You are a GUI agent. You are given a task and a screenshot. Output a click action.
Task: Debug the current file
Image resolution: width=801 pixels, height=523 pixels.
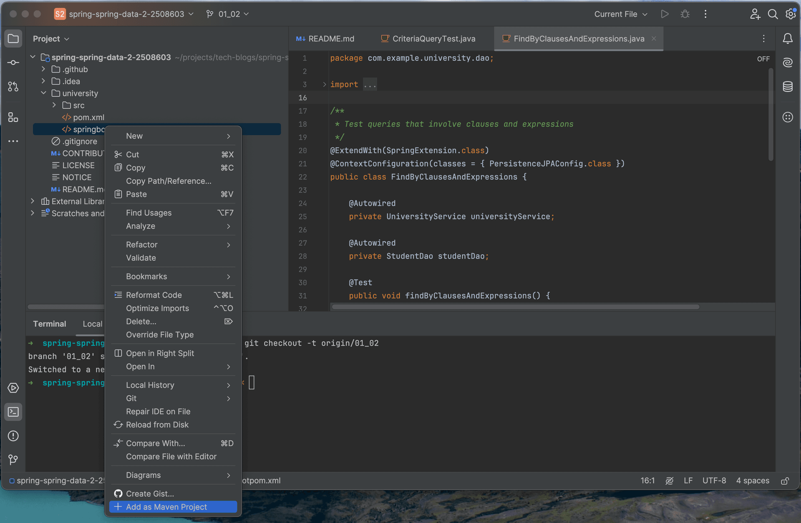pyautogui.click(x=685, y=14)
